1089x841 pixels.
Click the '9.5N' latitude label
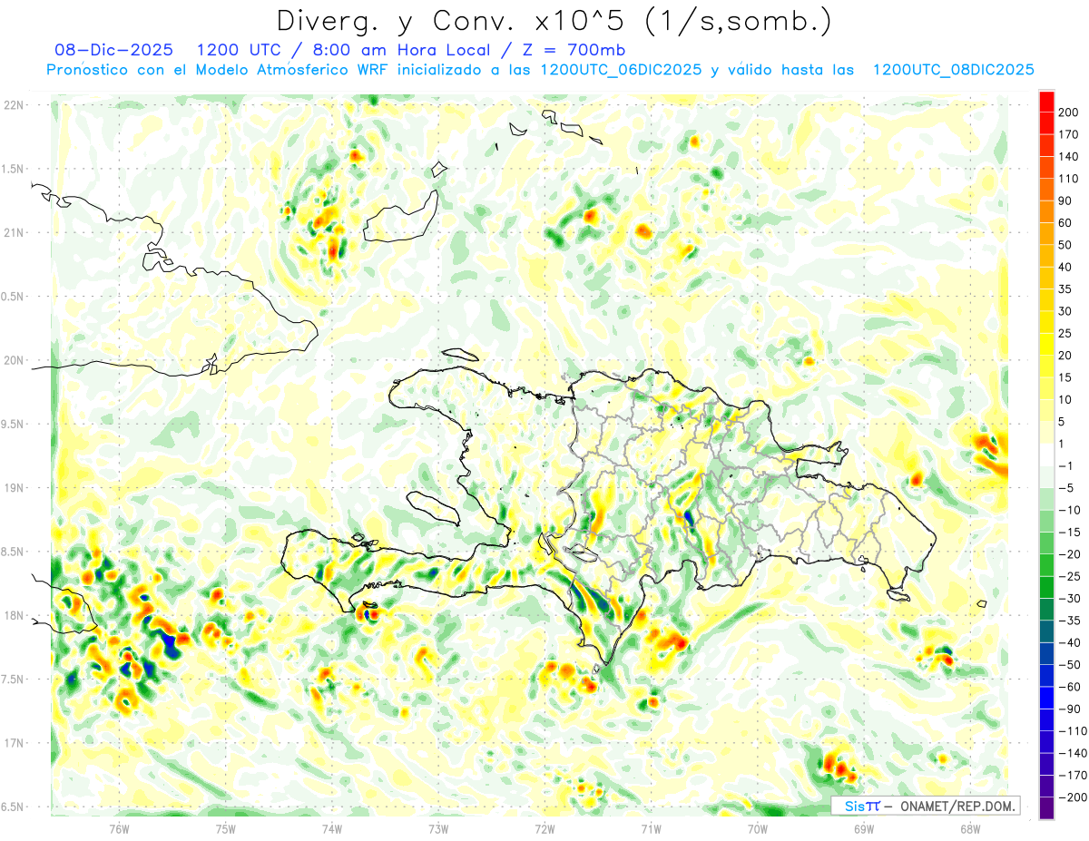tap(13, 424)
